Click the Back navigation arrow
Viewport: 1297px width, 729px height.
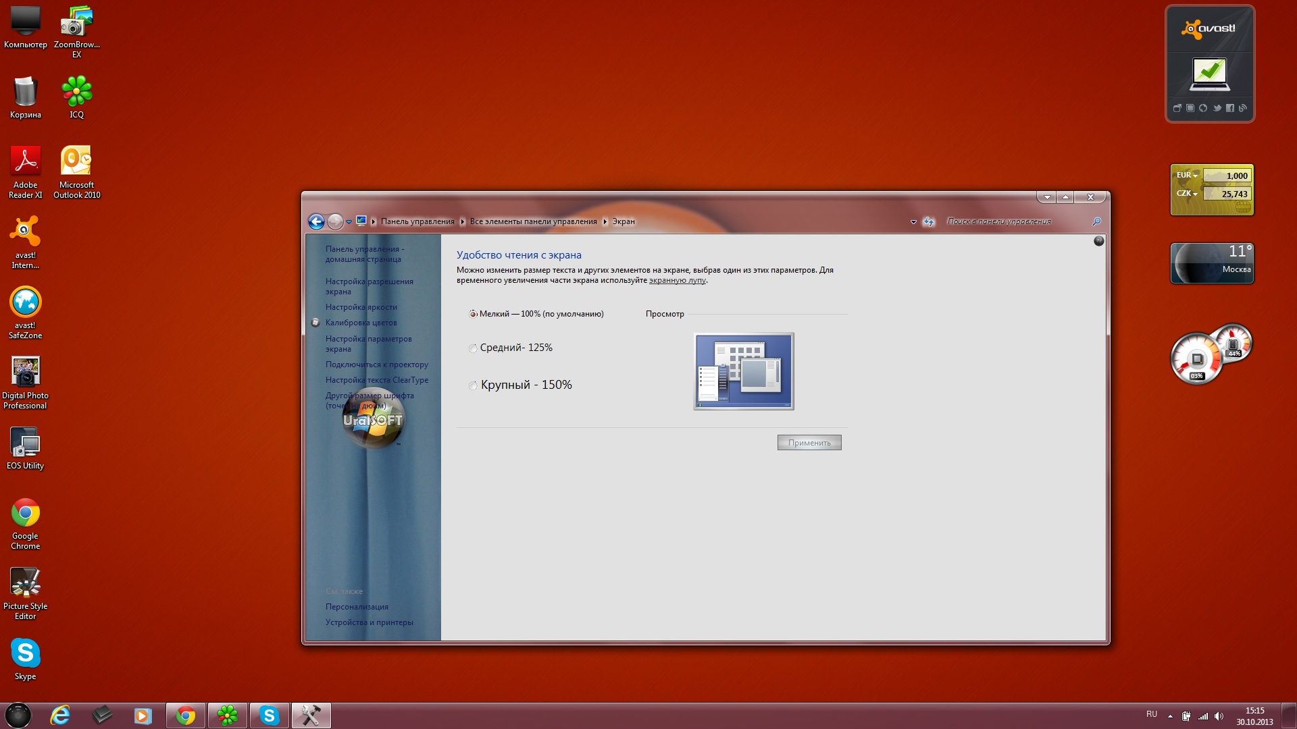315,221
